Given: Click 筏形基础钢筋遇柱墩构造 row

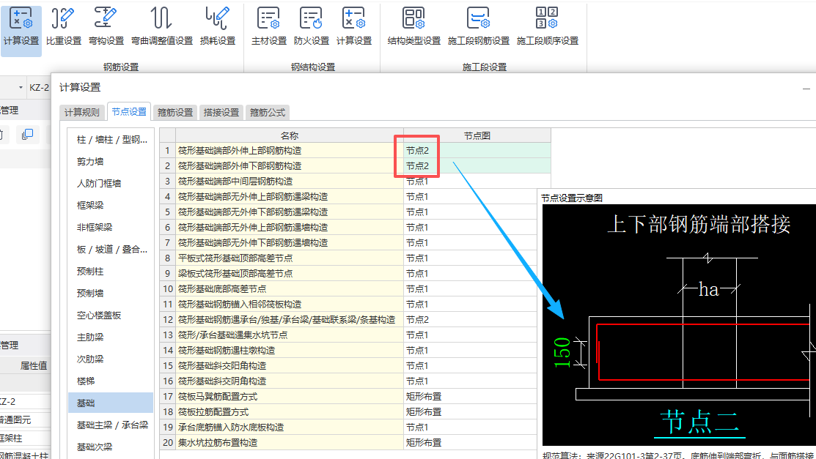Looking at the screenshot, I should [x=290, y=351].
